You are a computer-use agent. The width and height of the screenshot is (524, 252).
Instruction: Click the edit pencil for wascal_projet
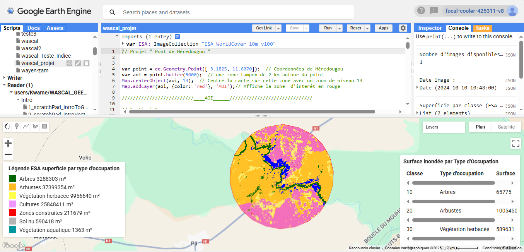[x=78, y=63]
